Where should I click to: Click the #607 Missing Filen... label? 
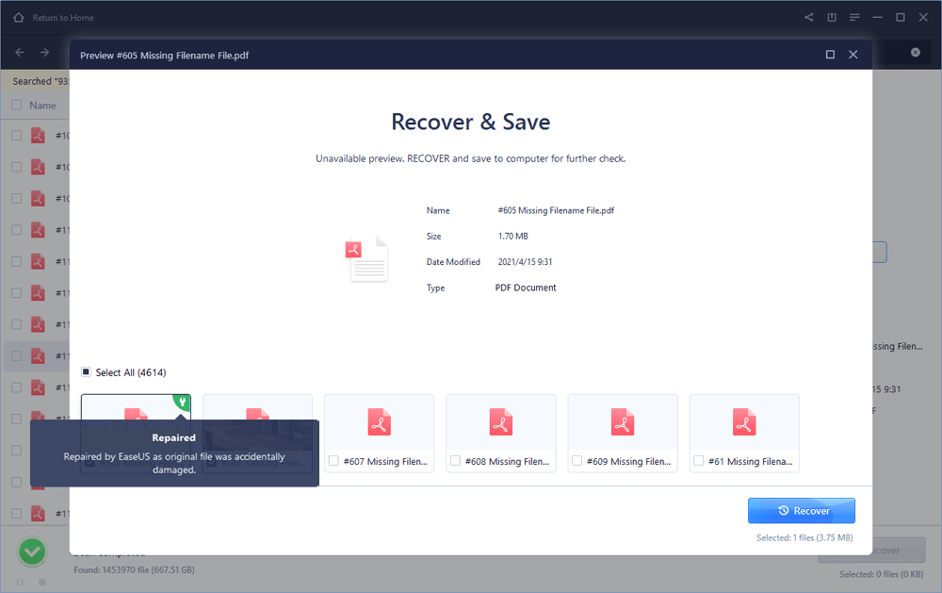tap(385, 461)
